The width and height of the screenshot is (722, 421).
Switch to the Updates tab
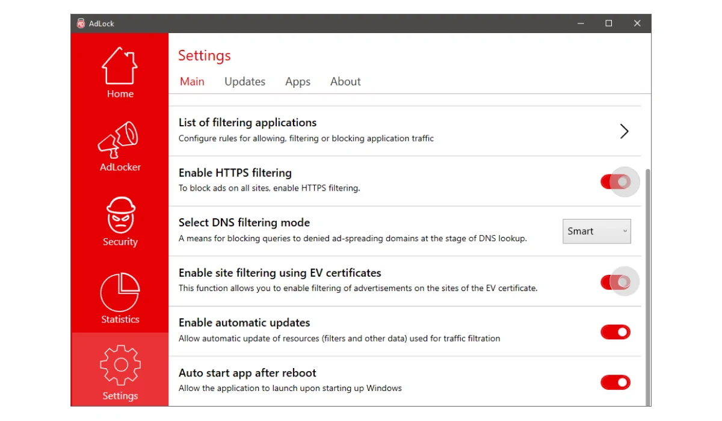[245, 82]
